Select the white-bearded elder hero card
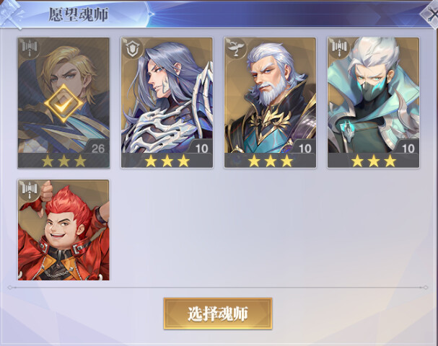This screenshot has height=346, width=438. tap(270, 102)
